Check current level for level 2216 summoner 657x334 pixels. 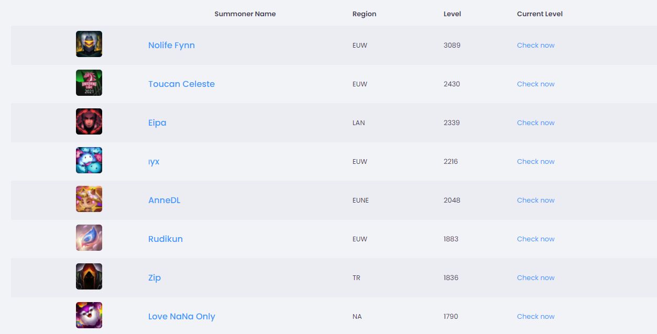tap(535, 161)
